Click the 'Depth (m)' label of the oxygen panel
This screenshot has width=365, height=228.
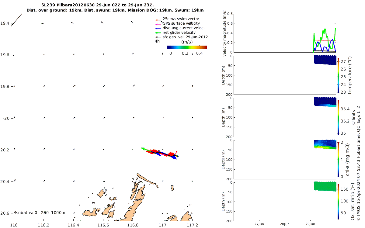(224, 202)
